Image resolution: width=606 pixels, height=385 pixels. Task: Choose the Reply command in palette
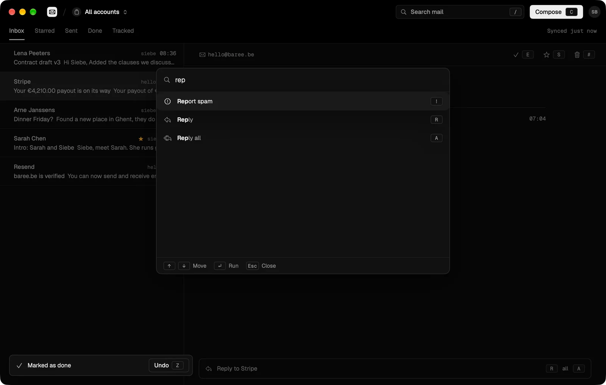tap(303, 120)
